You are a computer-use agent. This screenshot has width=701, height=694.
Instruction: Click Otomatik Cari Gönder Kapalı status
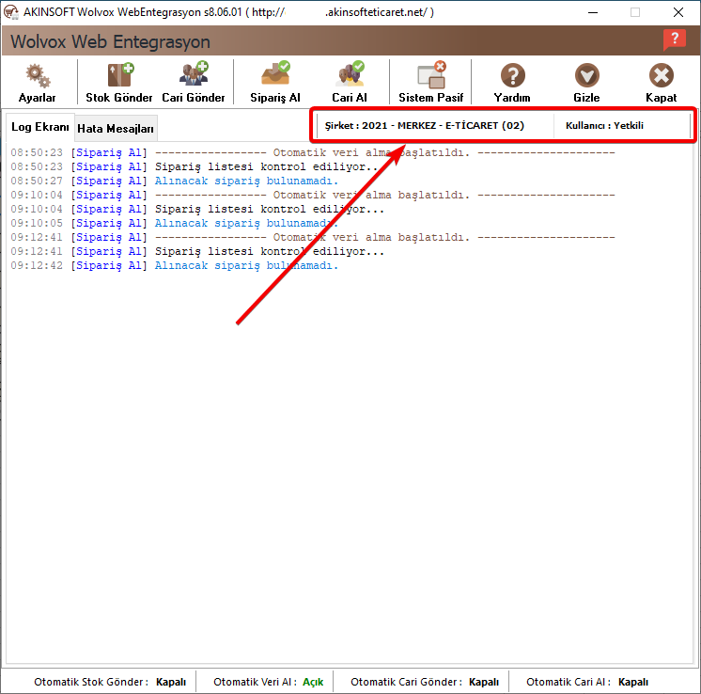click(x=425, y=682)
